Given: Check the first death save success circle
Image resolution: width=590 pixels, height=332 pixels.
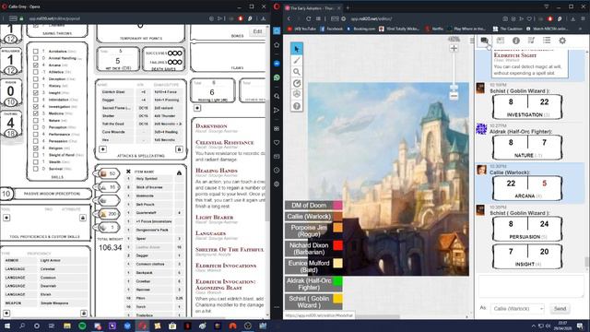Looking at the screenshot, I should coord(171,53).
